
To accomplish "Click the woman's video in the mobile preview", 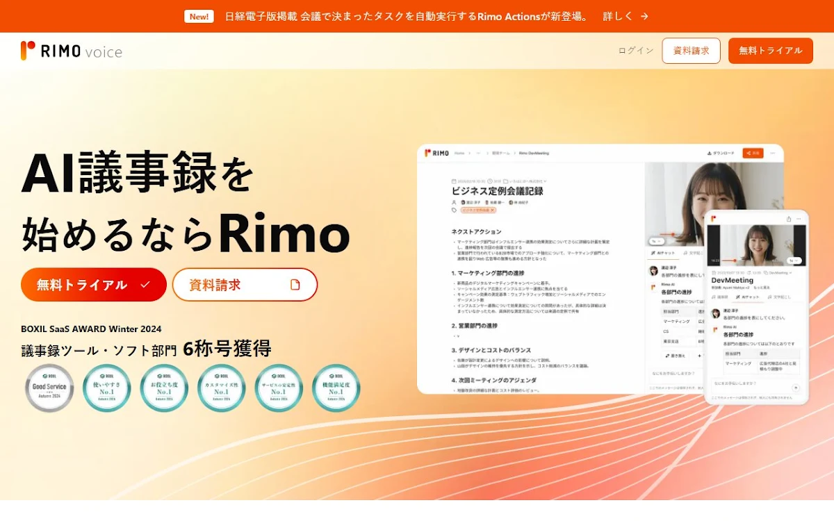I will pos(757,245).
